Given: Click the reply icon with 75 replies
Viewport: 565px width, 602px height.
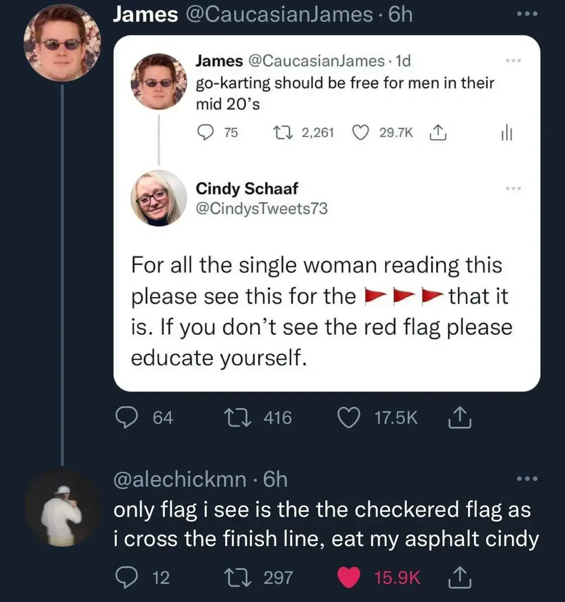Looking at the screenshot, I should (x=205, y=133).
